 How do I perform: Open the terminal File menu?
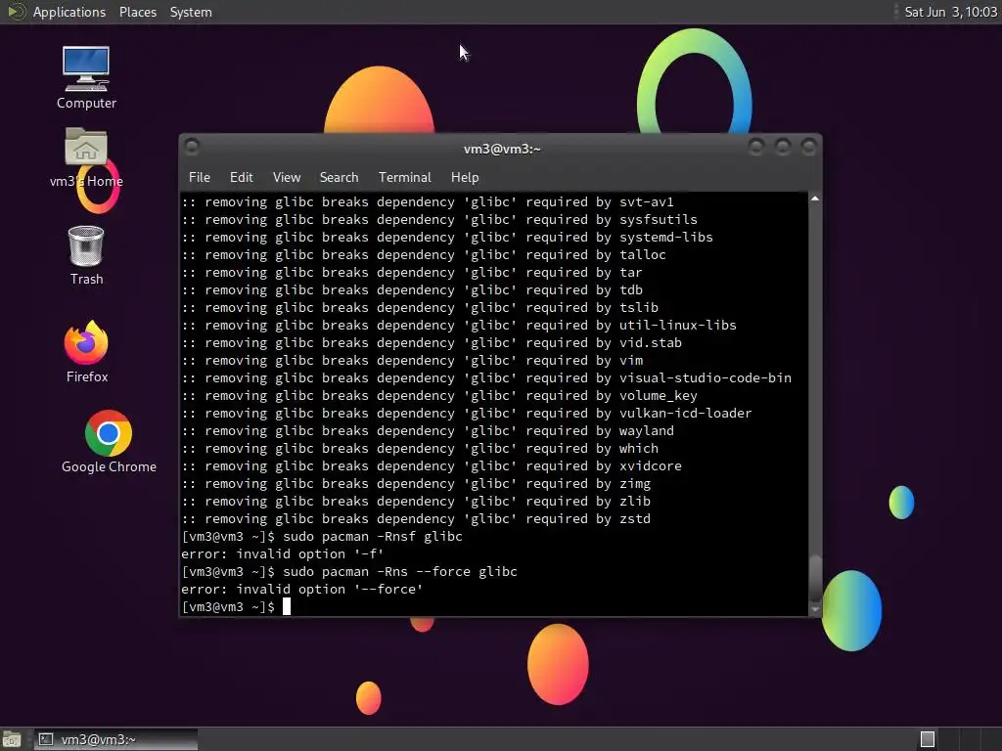(x=200, y=177)
